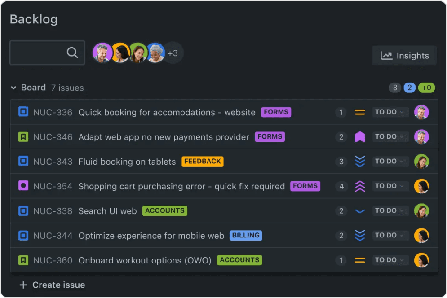
Task: Open the Insights panel
Action: (404, 56)
